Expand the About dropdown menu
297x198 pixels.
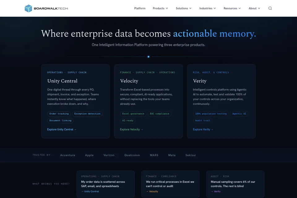(254, 8)
